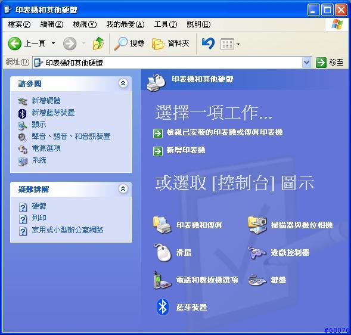
Task: Open the 系統 link
Action: tap(39, 160)
